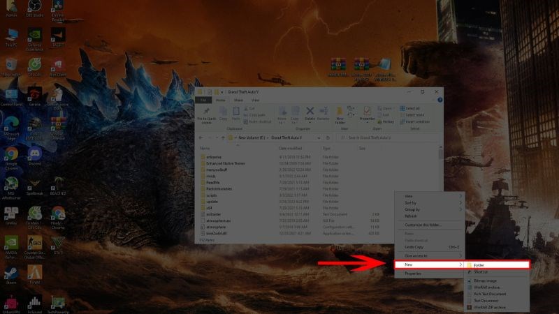The height and width of the screenshot is (314, 559).
Task: Select Properties in the context menu
Action: tap(430, 274)
